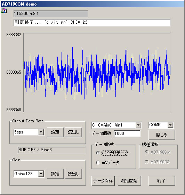Click the 測定開始 button
The width and height of the screenshot is (185, 195).
coord(129,181)
